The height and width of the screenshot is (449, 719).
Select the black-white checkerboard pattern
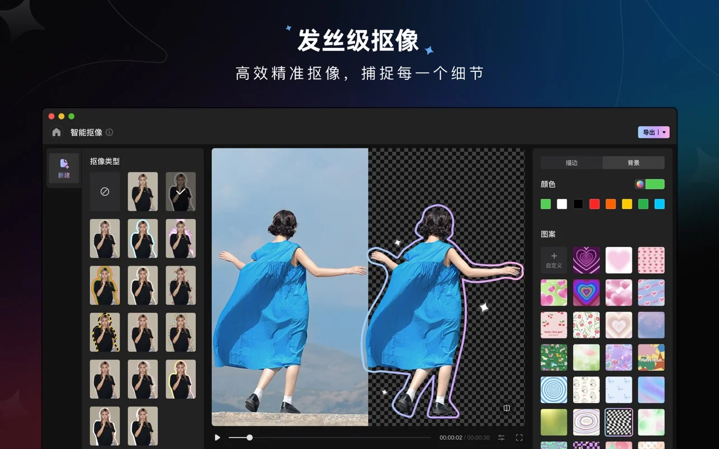click(x=619, y=422)
